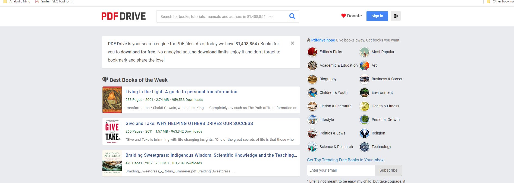Click the Biography category icon

(312, 79)
